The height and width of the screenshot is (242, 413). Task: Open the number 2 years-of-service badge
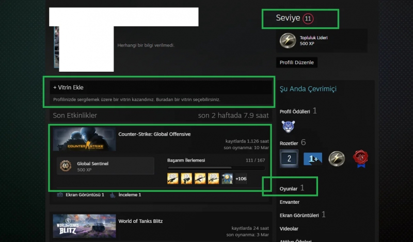coord(289,158)
